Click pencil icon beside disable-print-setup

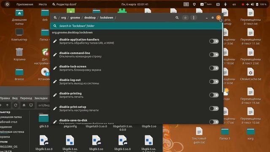[x=55, y=109]
